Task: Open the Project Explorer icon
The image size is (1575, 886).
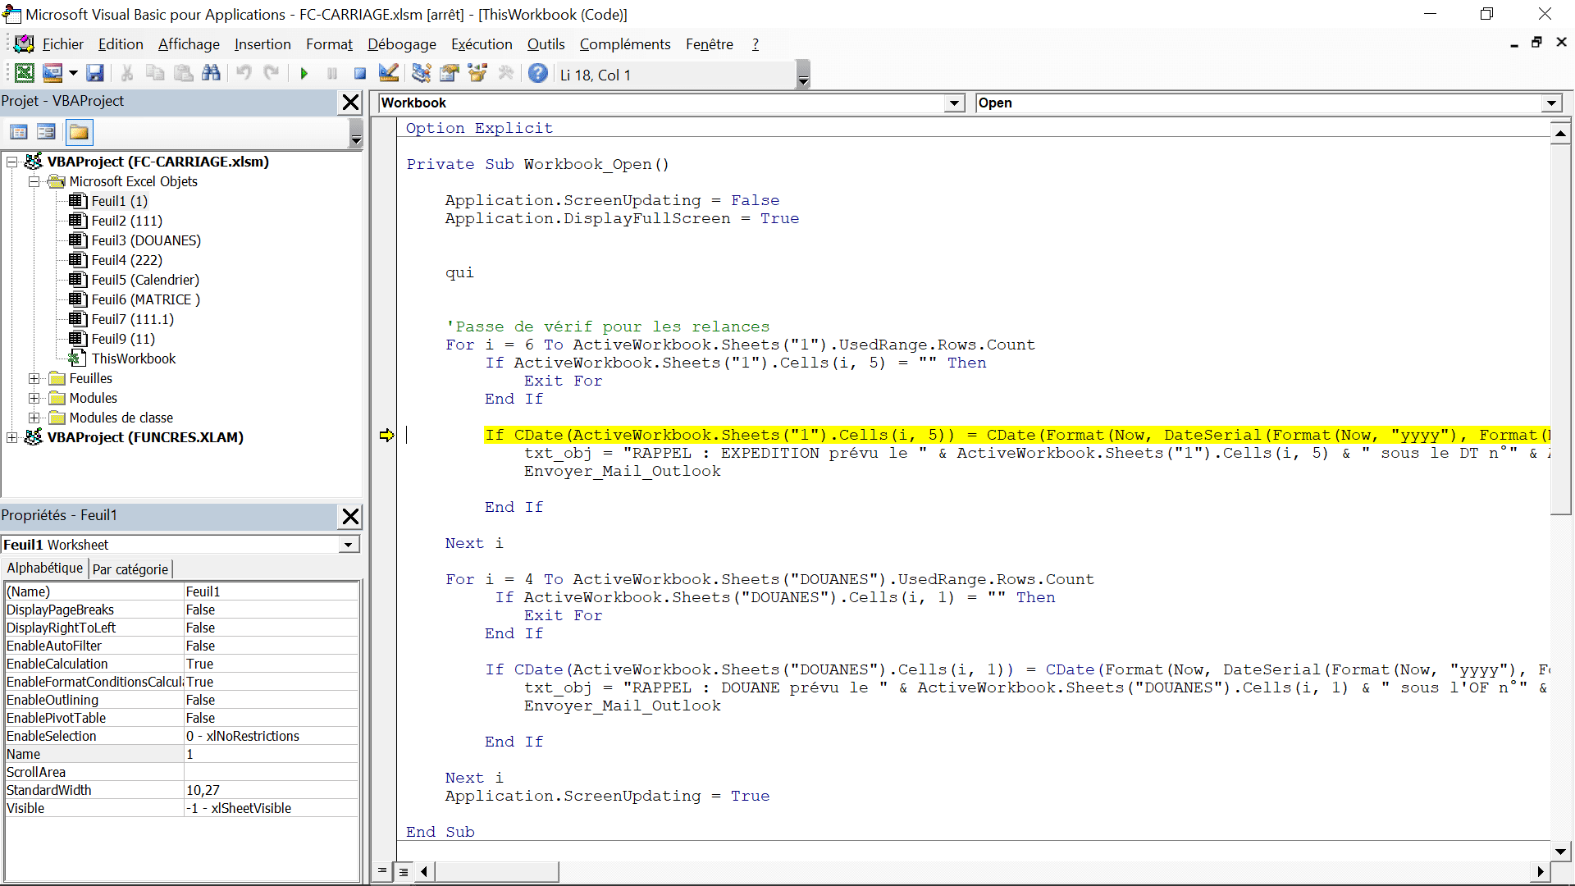Action: point(421,74)
